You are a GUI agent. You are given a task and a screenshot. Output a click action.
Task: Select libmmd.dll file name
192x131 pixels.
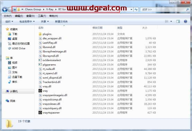49,47
